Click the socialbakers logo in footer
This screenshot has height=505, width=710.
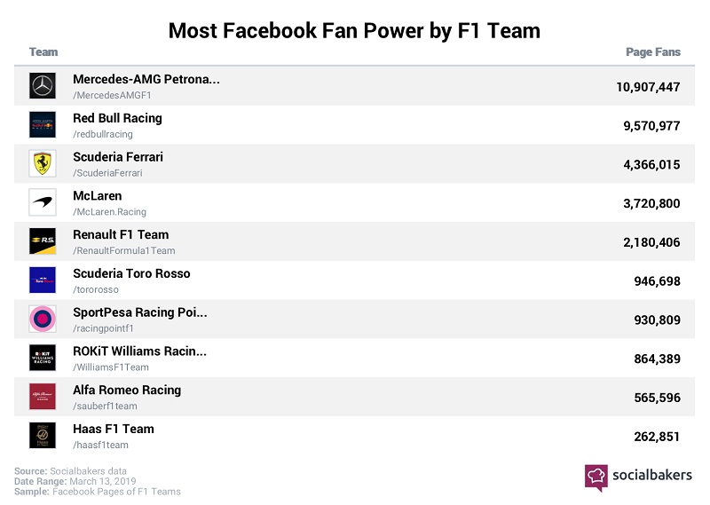[x=638, y=477]
